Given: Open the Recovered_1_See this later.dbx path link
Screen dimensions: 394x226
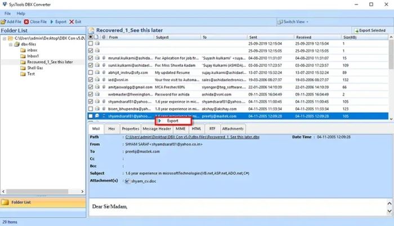Looking at the screenshot, I should click(x=192, y=137).
